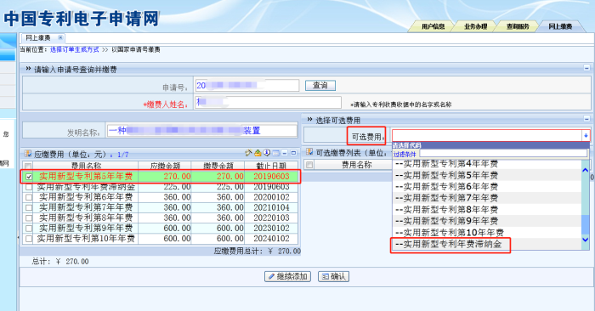Collapse the 请输入申请号查询并缴费 panel
Screen dimensions: 595x311
(x=586, y=68)
